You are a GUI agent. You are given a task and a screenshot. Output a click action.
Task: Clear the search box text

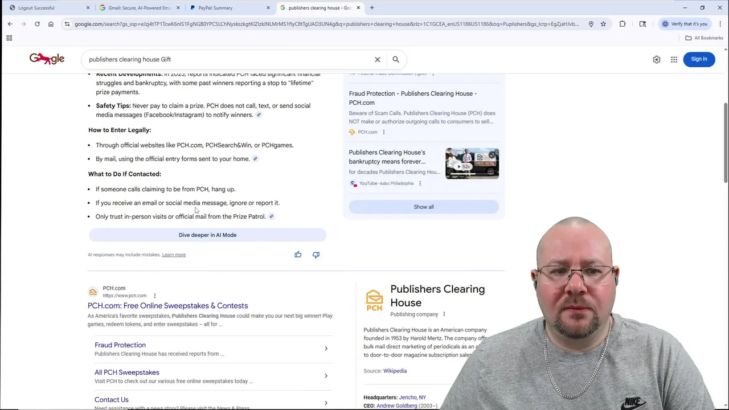(377, 59)
